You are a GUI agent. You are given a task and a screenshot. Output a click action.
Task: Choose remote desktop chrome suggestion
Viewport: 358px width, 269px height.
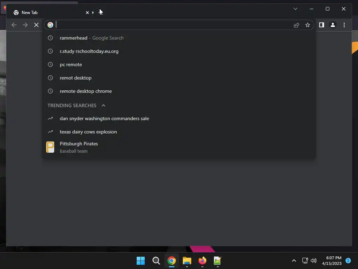tap(179, 91)
